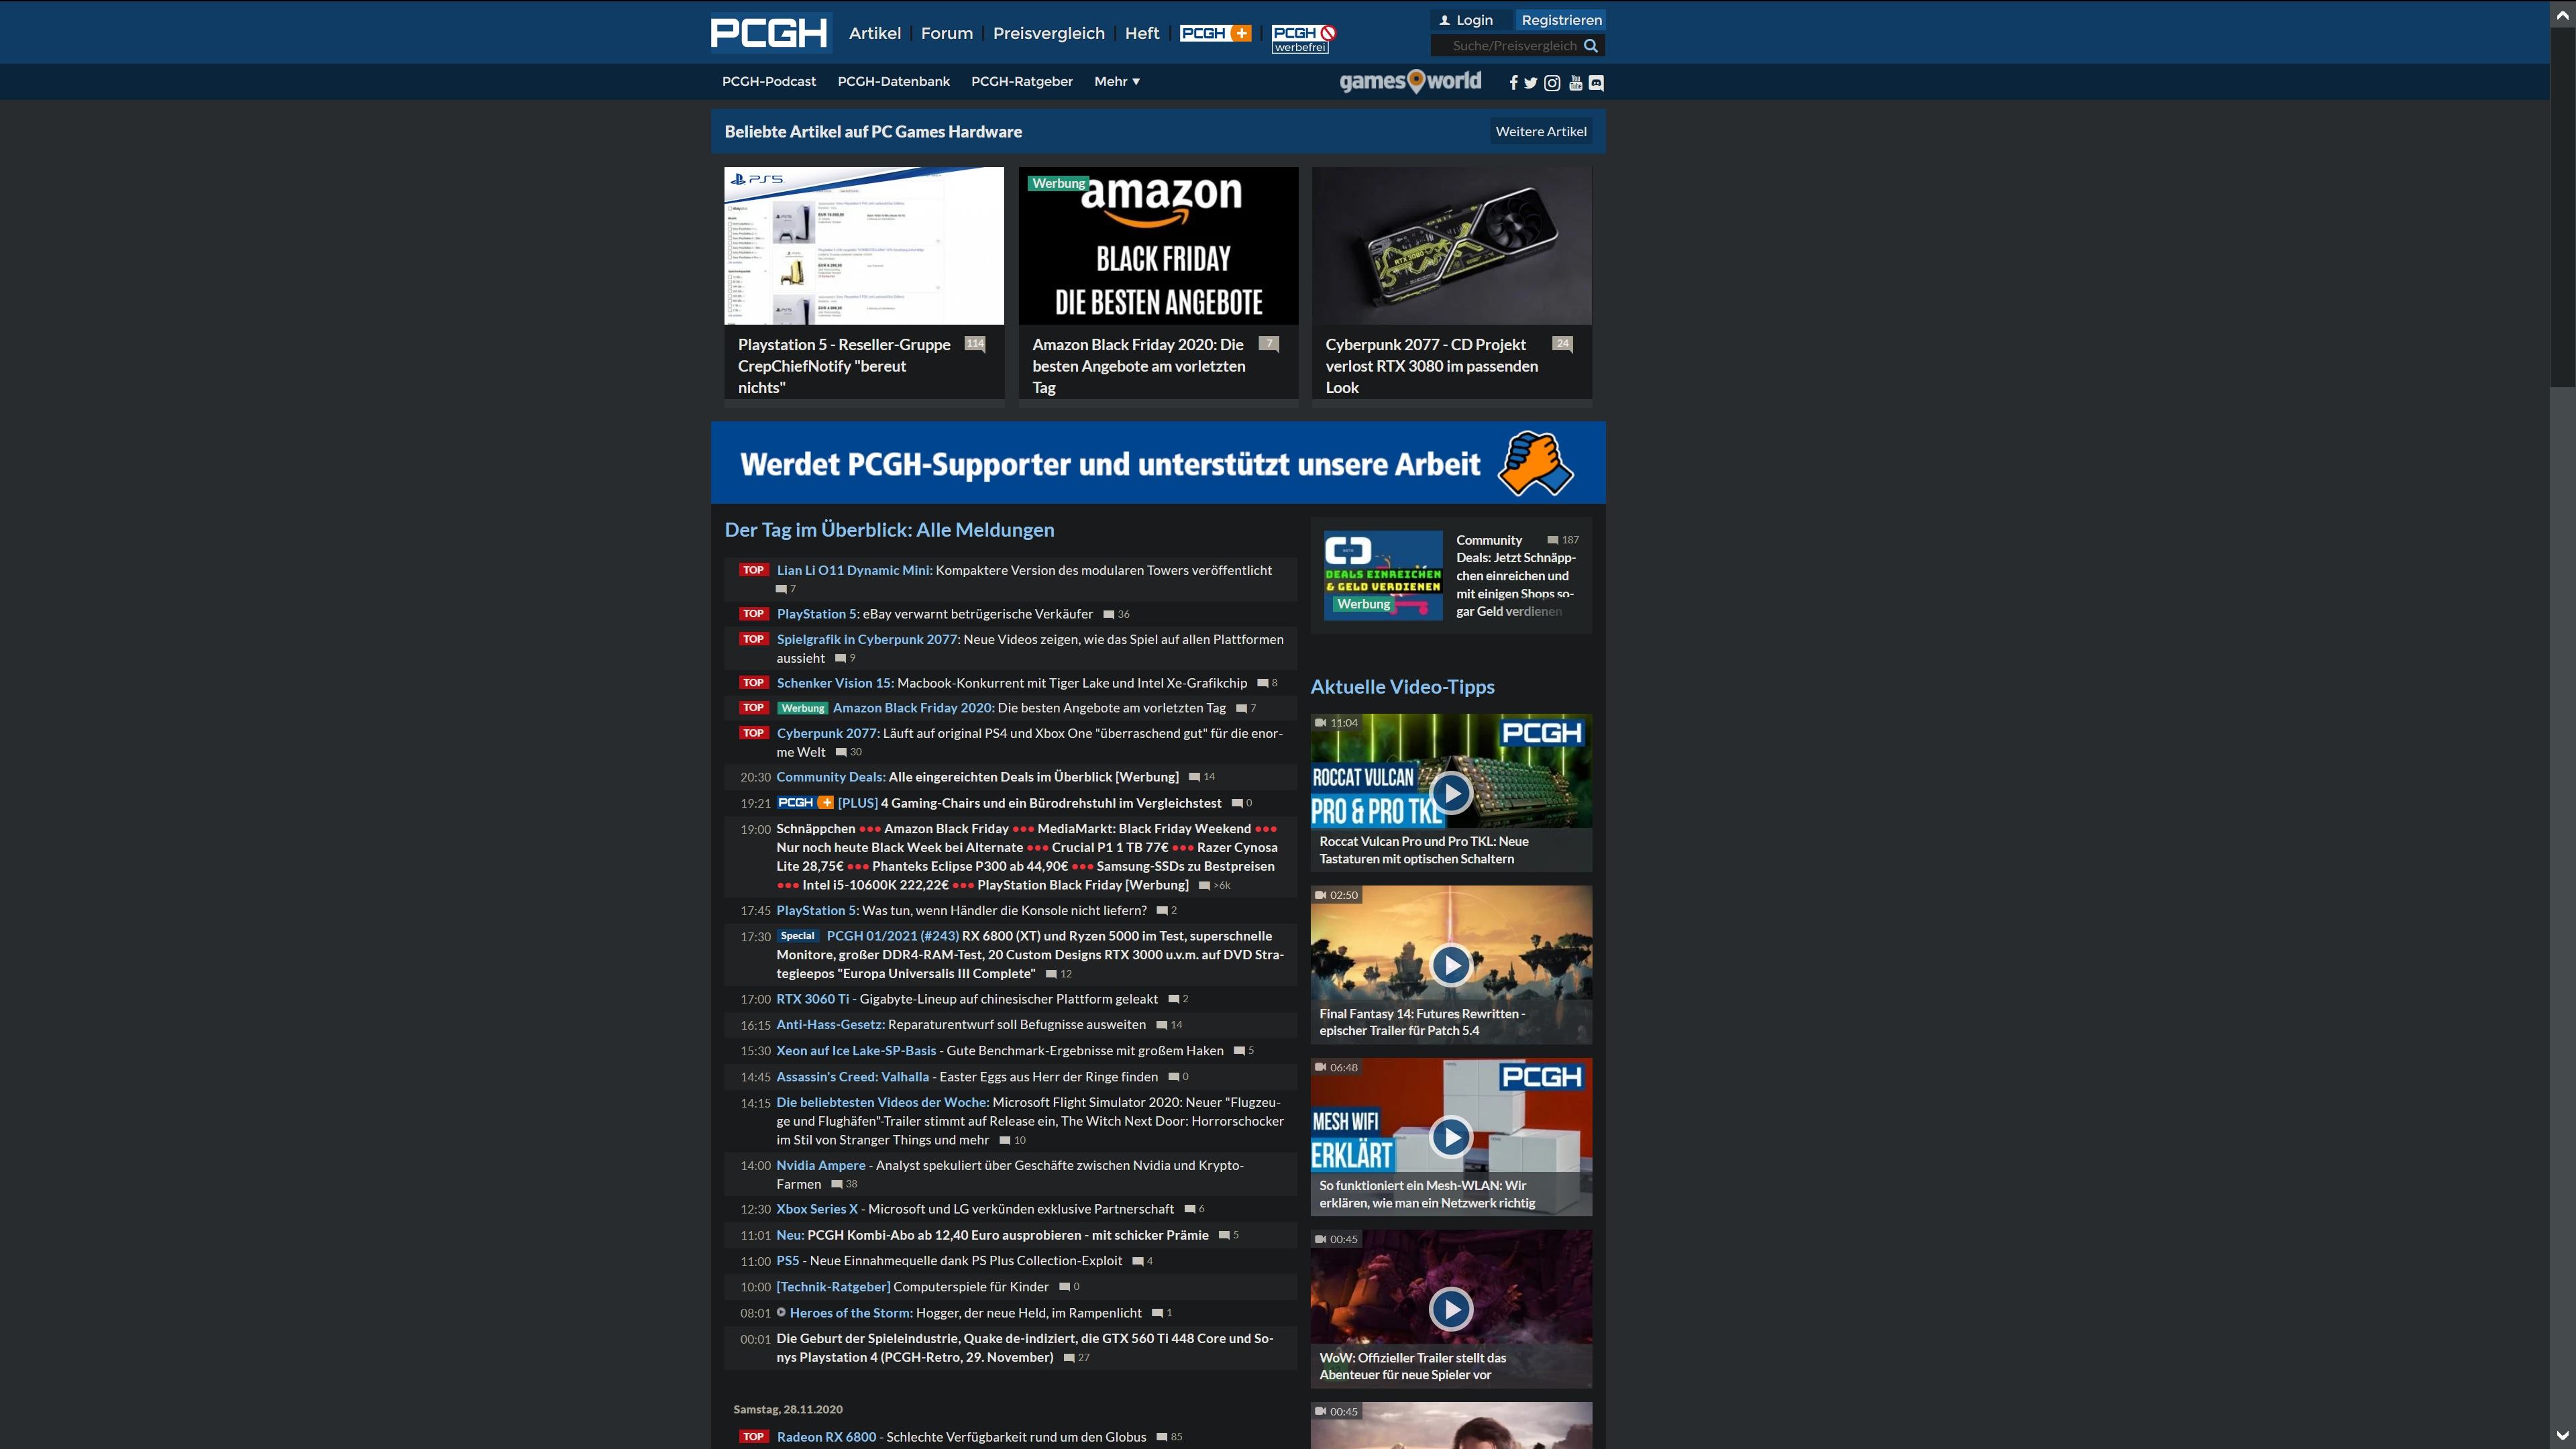This screenshot has width=2576, height=1449.
Task: Open the Forum menu item
Action: (x=947, y=33)
